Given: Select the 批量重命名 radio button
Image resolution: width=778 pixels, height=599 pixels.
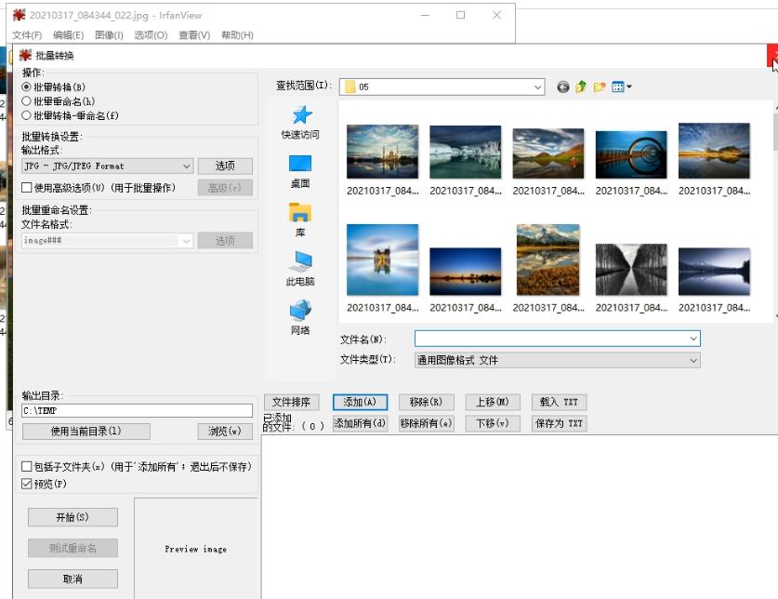Looking at the screenshot, I should tap(27, 101).
